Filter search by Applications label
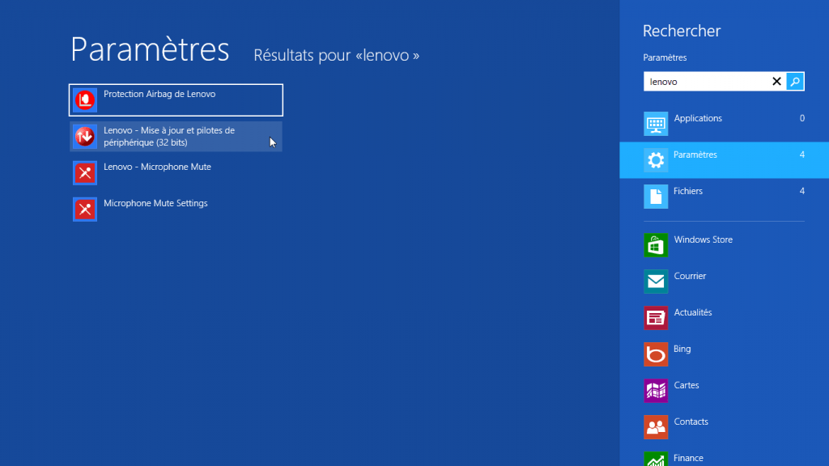Viewport: 829px width, 466px height. coord(698,118)
